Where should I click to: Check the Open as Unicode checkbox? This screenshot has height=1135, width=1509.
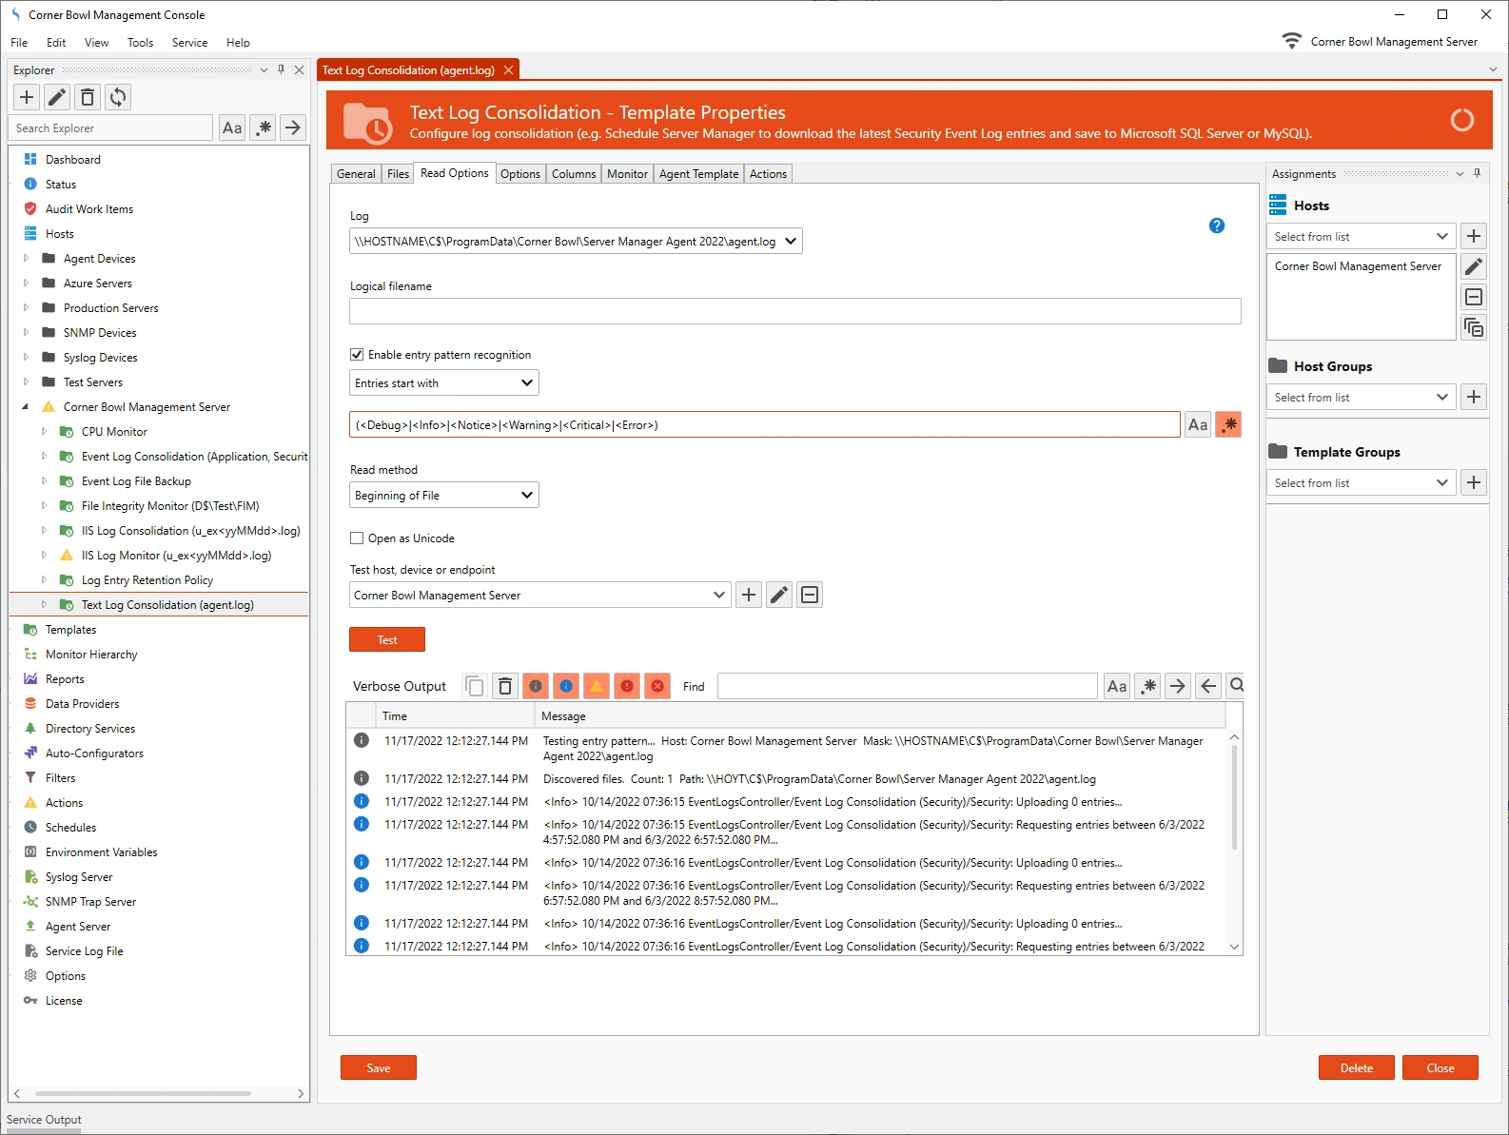[357, 538]
